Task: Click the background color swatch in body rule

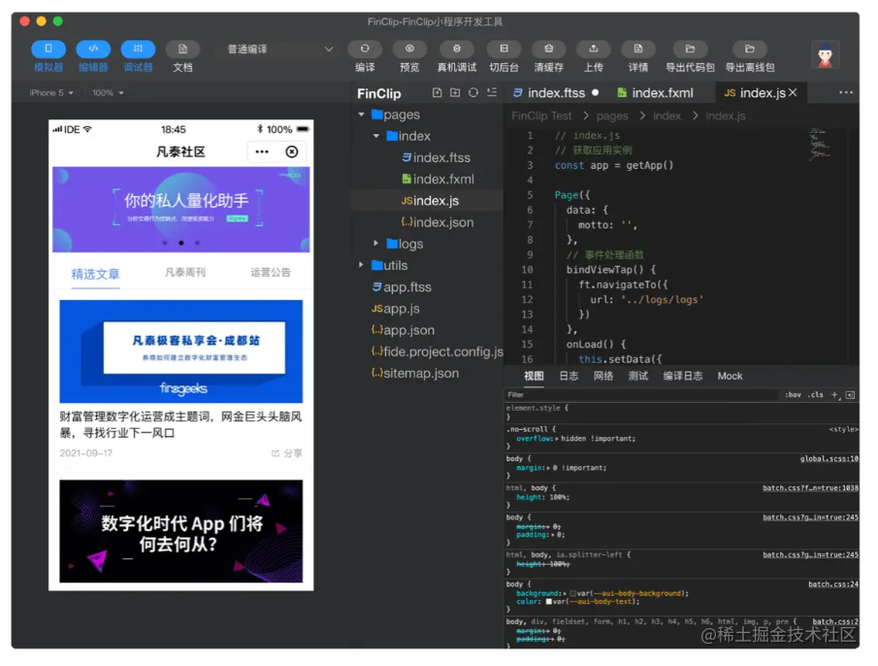Action: tap(572, 594)
